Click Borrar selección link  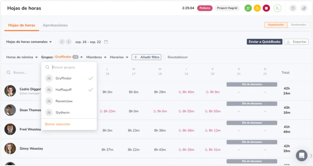tap(57, 124)
